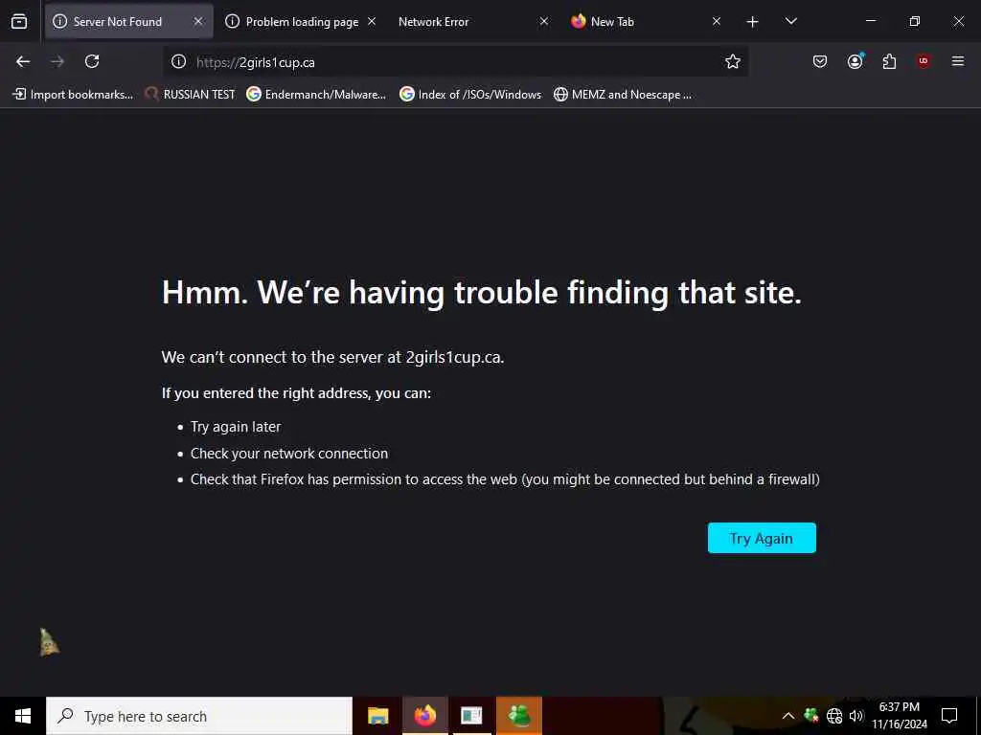The width and height of the screenshot is (981, 735).
Task: Open a new tab with plus button
Action: point(753,22)
